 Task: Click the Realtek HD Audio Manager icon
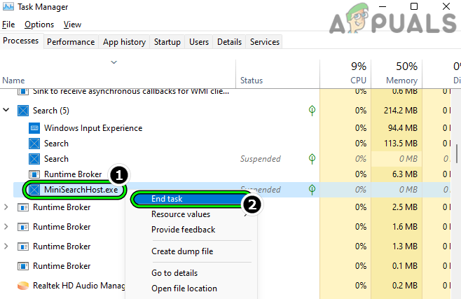click(23, 286)
